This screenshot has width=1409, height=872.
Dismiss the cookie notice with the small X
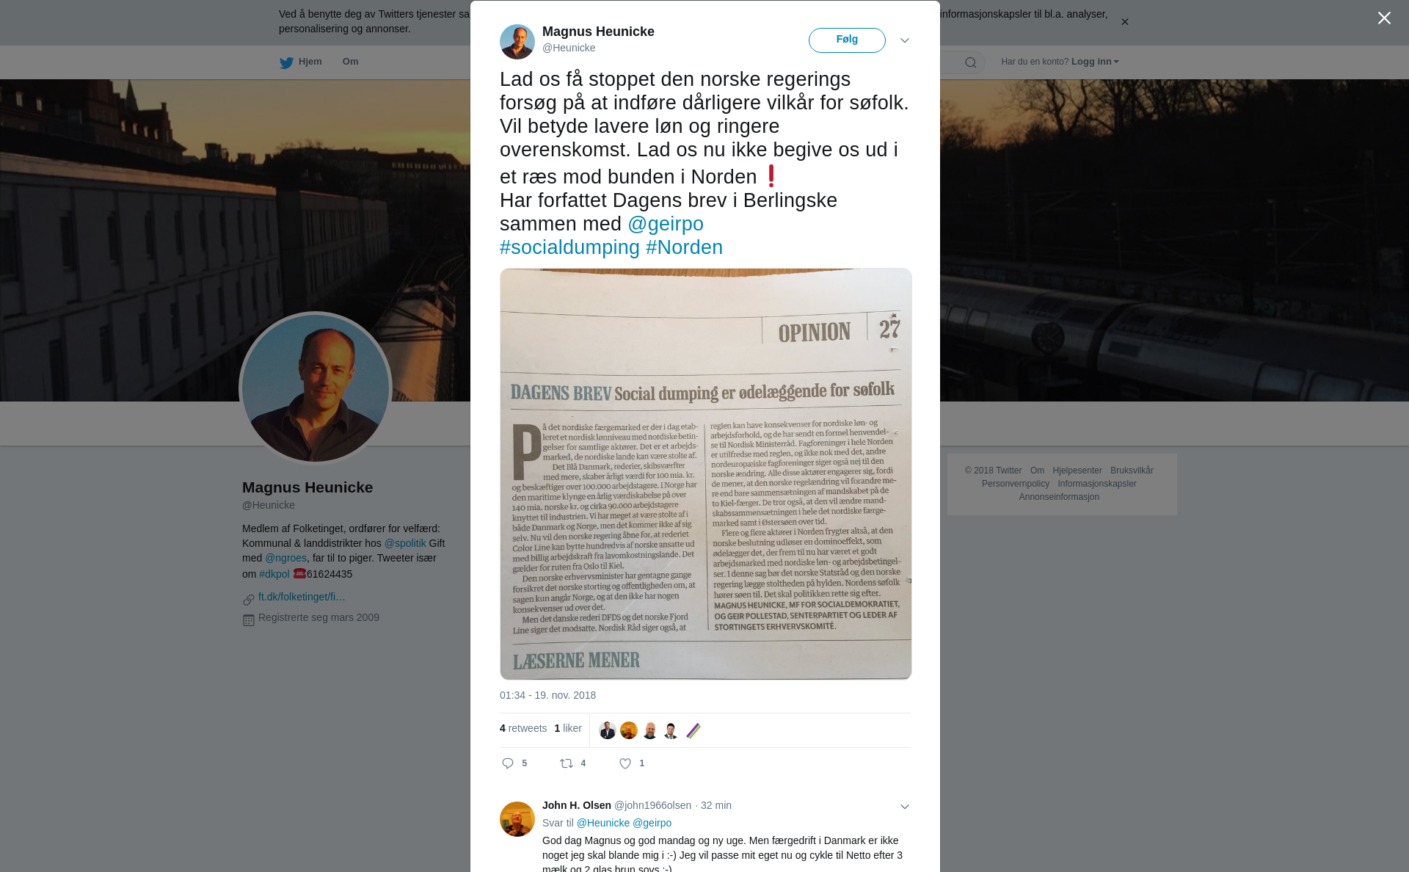point(1124,22)
